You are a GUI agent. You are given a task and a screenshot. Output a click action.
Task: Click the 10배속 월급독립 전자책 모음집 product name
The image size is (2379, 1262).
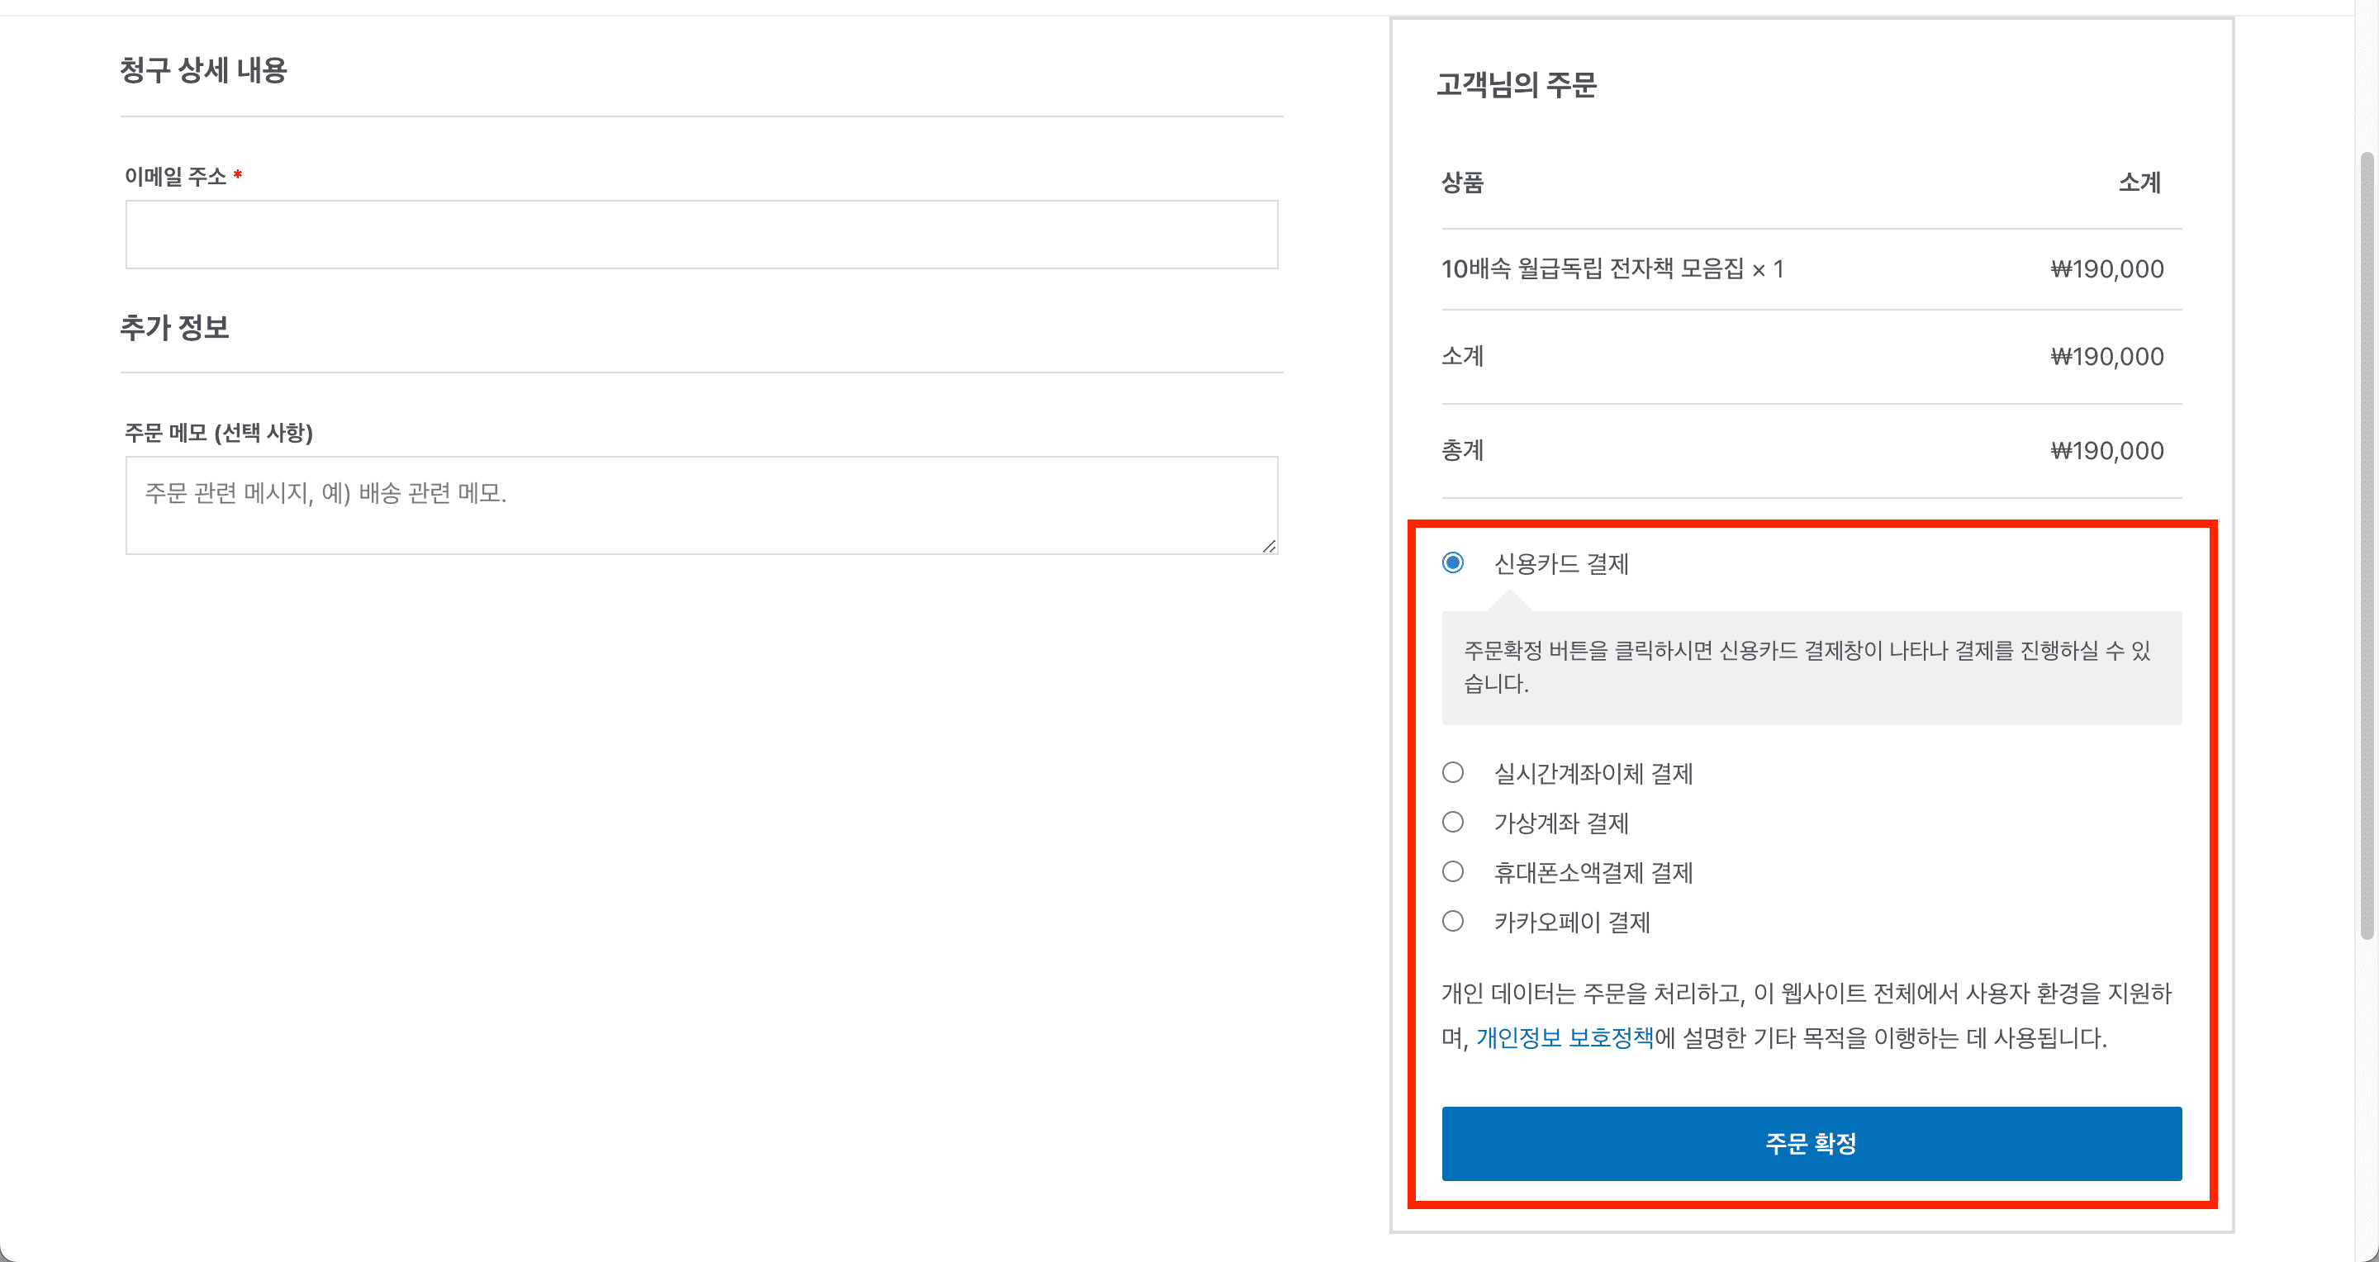click(x=1592, y=268)
